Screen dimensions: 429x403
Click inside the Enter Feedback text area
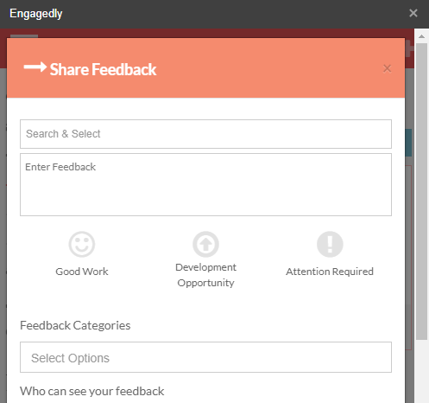coord(205,184)
